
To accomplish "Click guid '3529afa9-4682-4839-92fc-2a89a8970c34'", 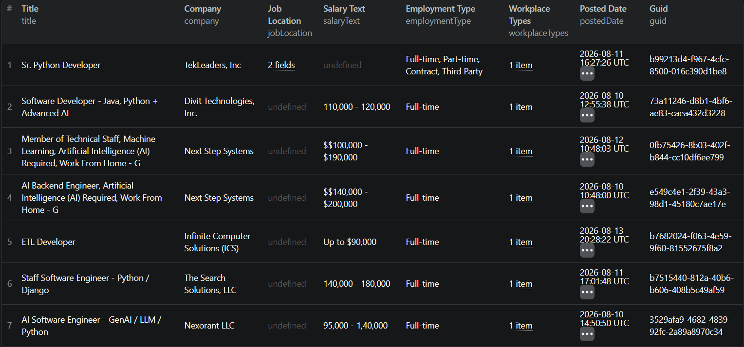I will point(690,326).
